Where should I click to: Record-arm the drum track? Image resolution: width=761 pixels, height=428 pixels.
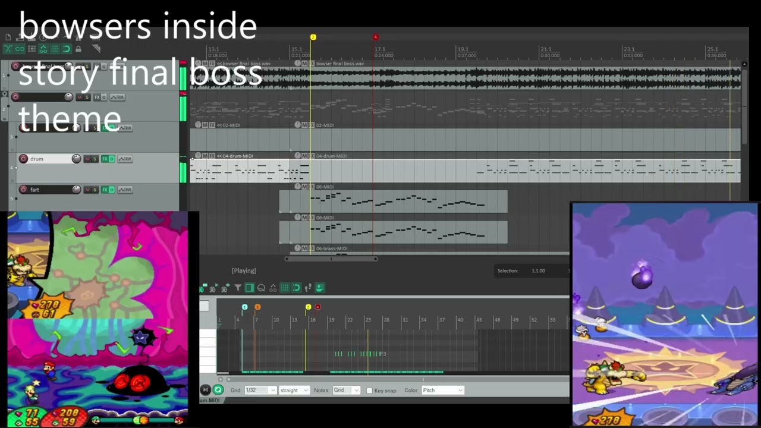[23, 159]
